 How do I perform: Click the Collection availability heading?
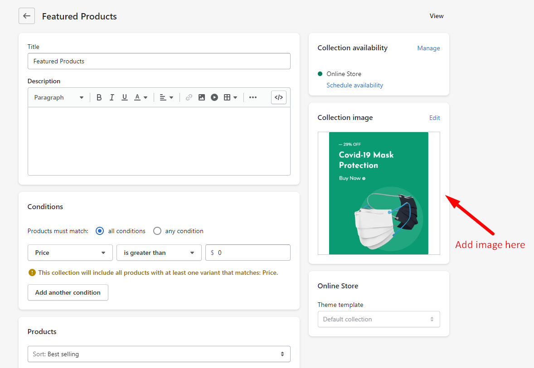coord(353,48)
